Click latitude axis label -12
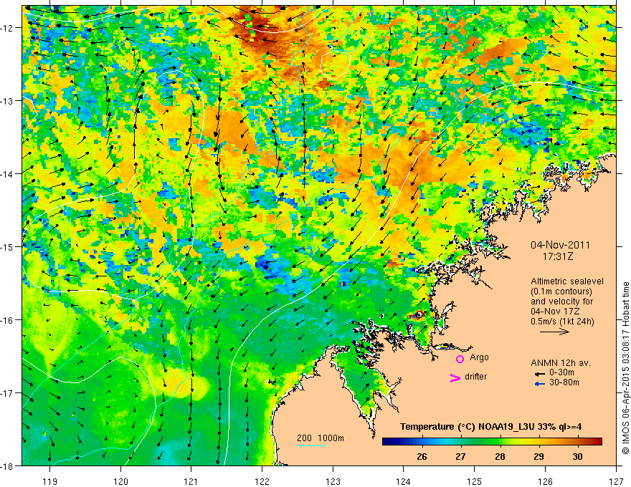 click(8, 28)
